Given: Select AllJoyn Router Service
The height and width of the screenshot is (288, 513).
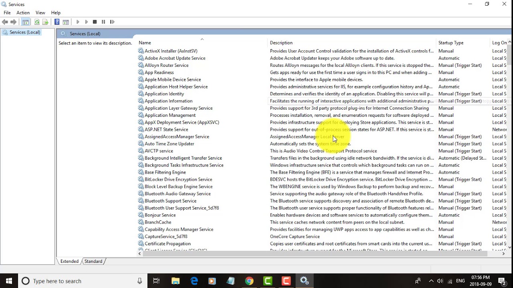Looking at the screenshot, I should pyautogui.click(x=166, y=65).
